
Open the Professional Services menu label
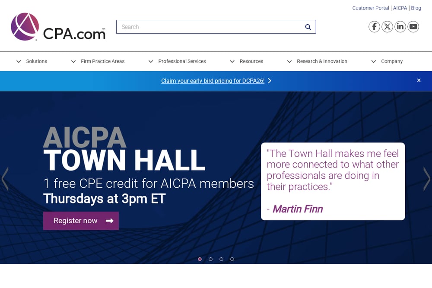click(x=182, y=61)
